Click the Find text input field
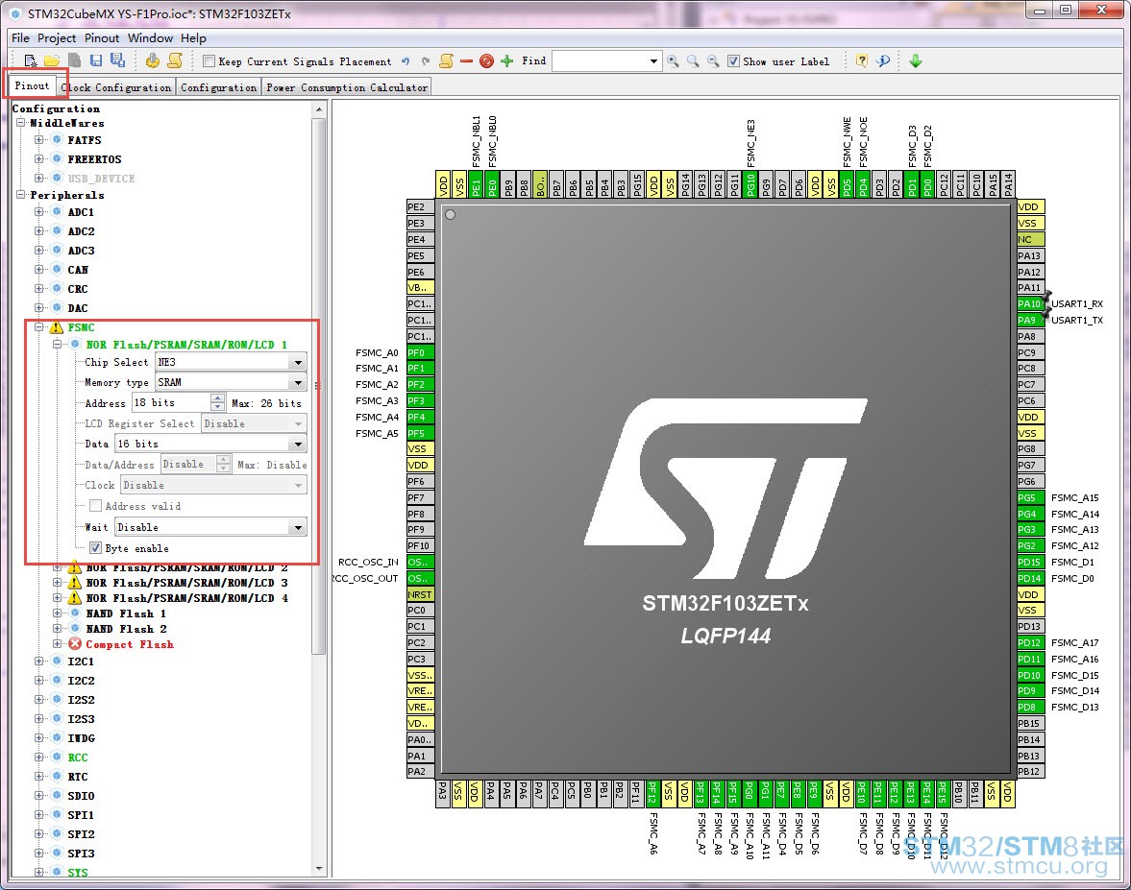The height and width of the screenshot is (890, 1131). coord(600,61)
